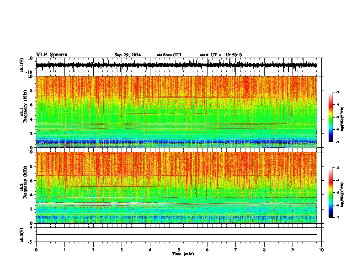Click the ch.1 colorbar log(PSD) label

point(342,119)
